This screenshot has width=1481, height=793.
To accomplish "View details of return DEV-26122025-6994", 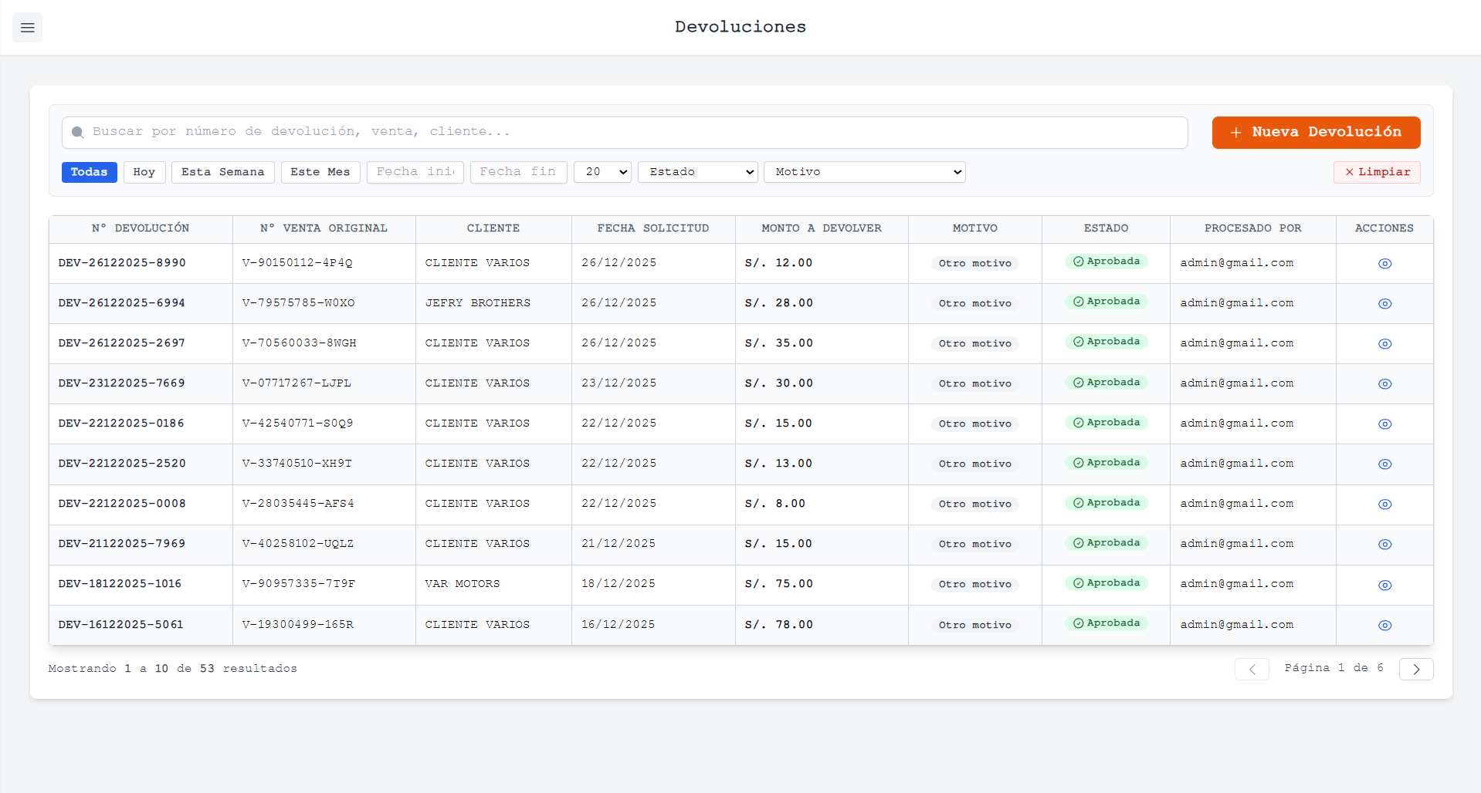I will pos(1384,304).
